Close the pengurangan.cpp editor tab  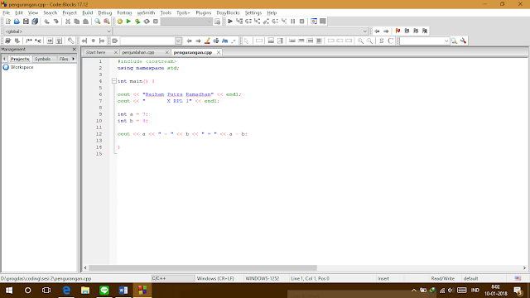pos(219,52)
